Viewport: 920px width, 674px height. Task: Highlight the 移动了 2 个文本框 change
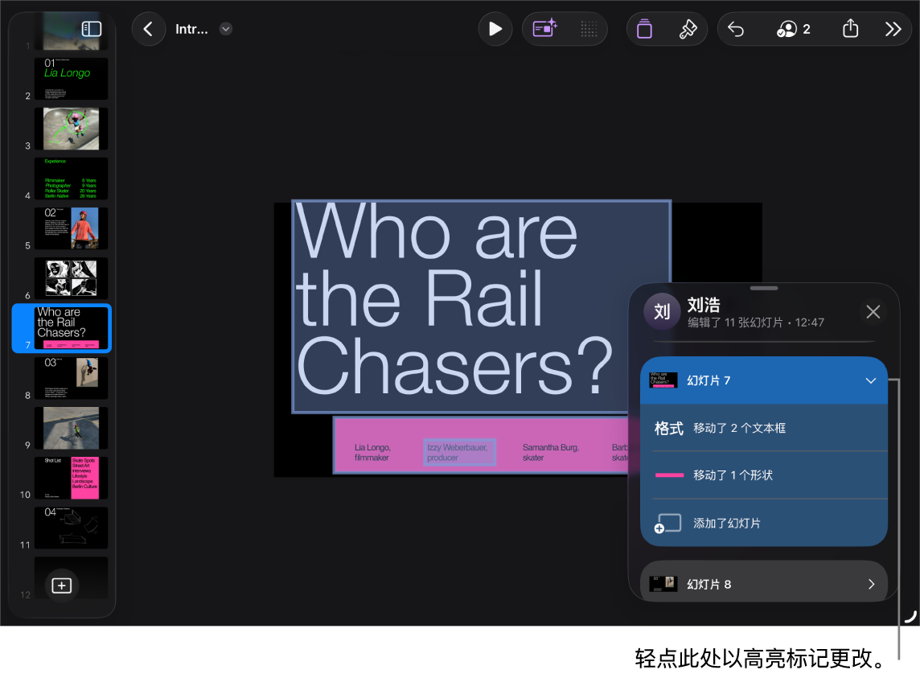pos(764,428)
